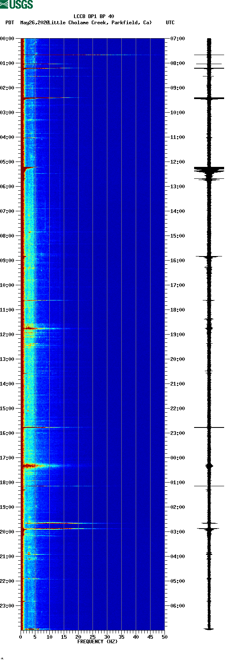Screen dimensions: 227x663
Task: Click the USGS logo
Action: click(16, 5)
